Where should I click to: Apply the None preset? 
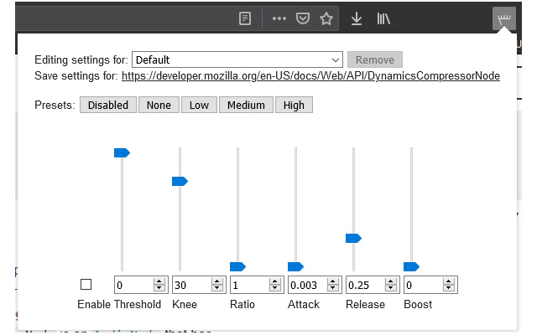159,105
